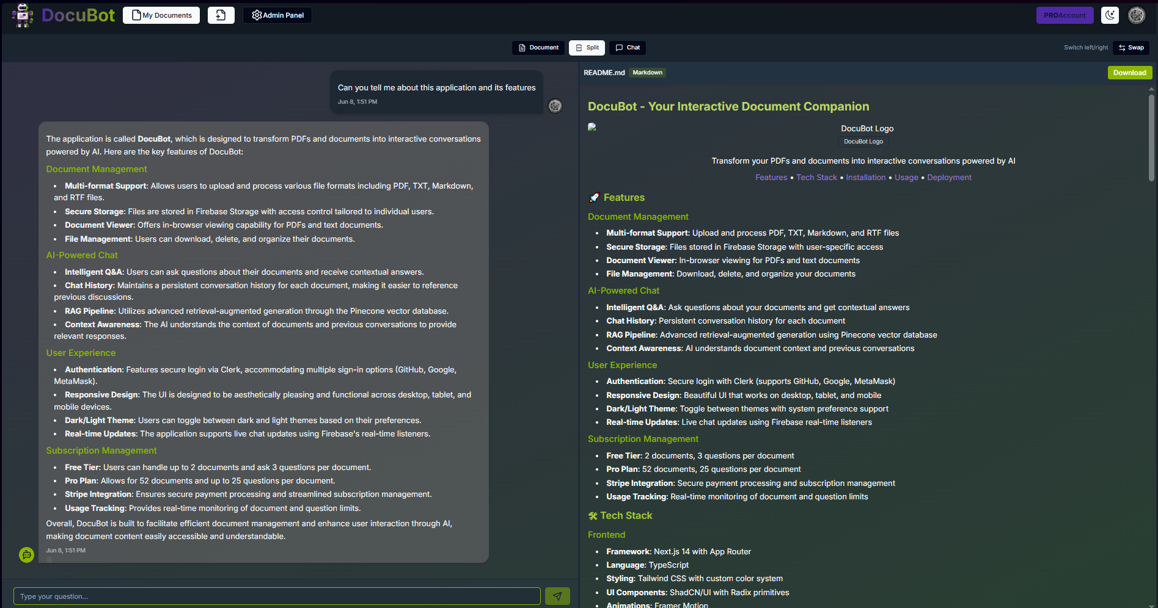Click the README title heading
Image resolution: width=1158 pixels, height=608 pixels.
pos(728,106)
